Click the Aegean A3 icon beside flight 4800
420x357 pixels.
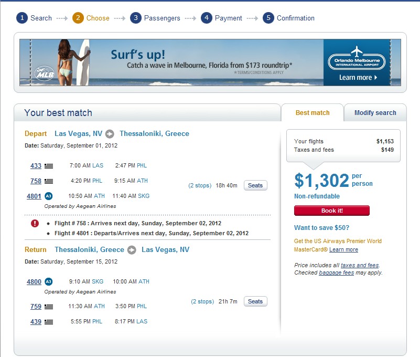(x=48, y=281)
